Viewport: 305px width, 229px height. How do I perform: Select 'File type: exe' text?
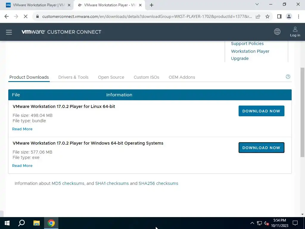(x=26, y=157)
